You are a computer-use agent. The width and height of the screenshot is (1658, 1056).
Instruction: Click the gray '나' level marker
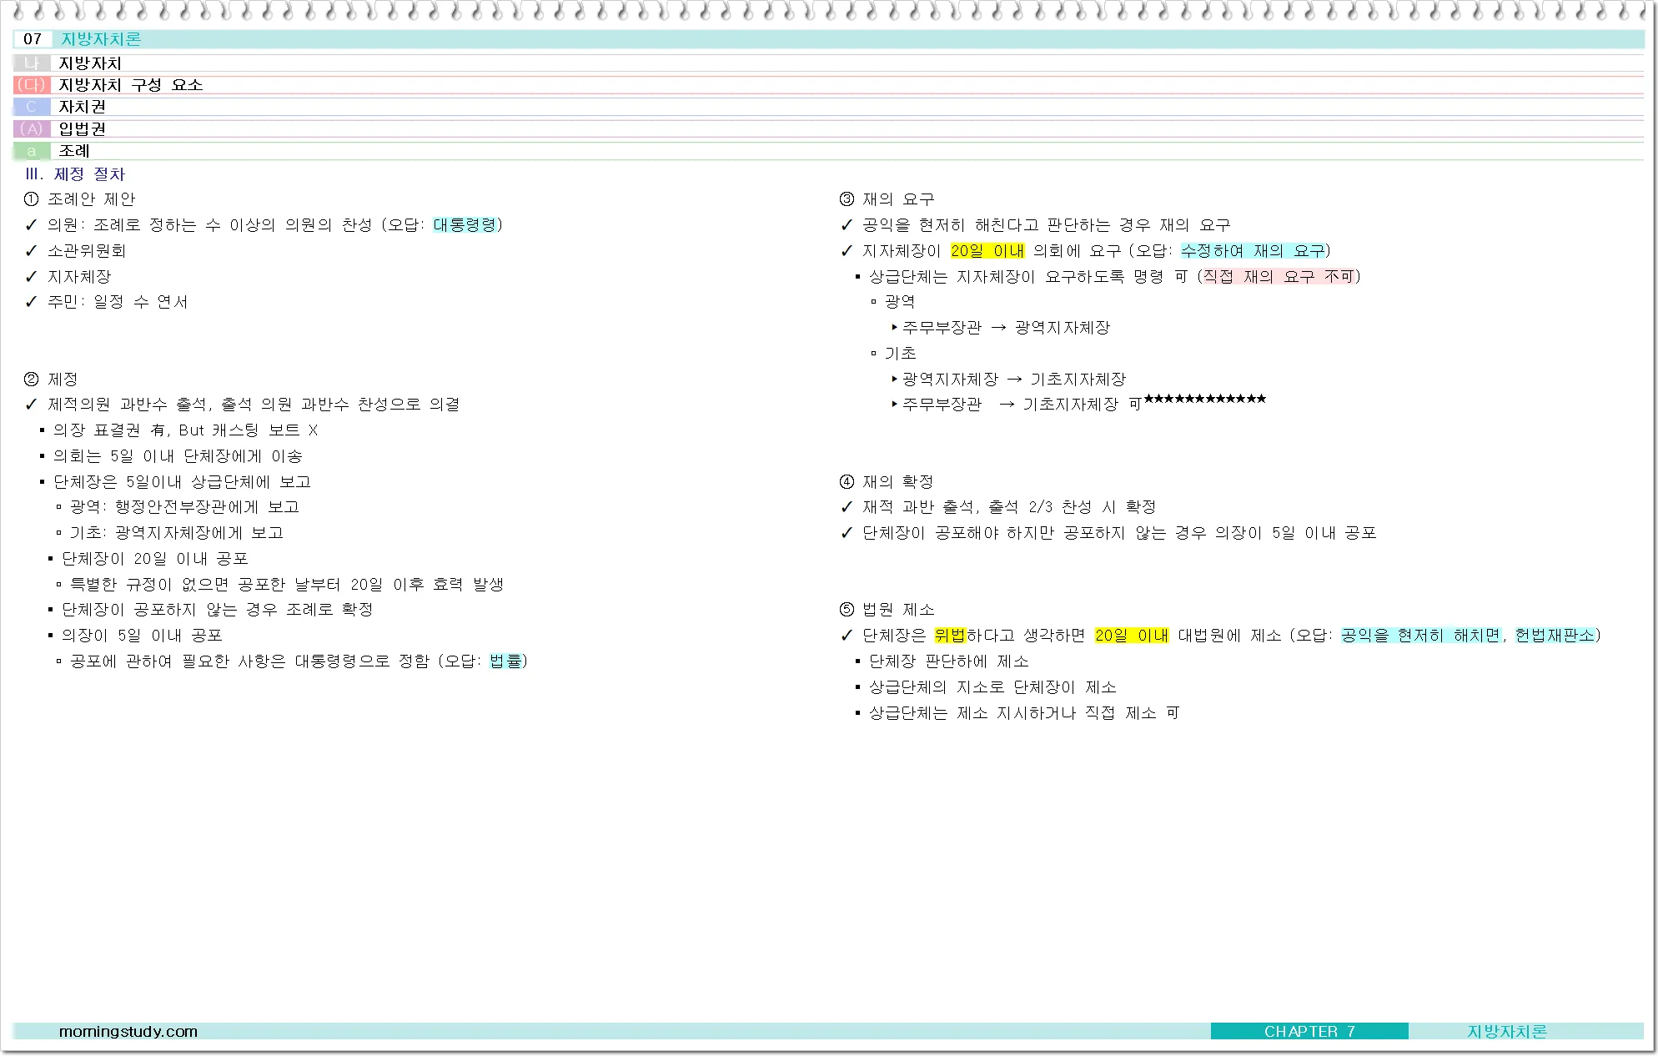(32, 63)
